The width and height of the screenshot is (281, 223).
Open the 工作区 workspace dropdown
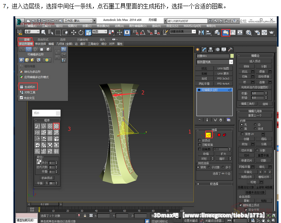pos(78,21)
